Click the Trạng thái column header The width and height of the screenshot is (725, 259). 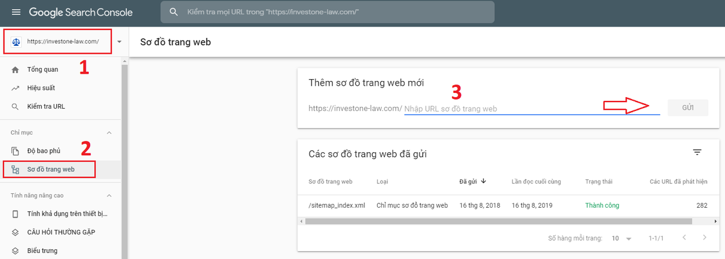[599, 181]
